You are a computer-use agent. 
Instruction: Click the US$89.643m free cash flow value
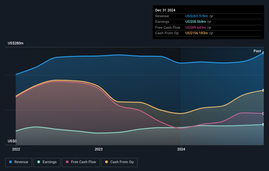click(196, 27)
